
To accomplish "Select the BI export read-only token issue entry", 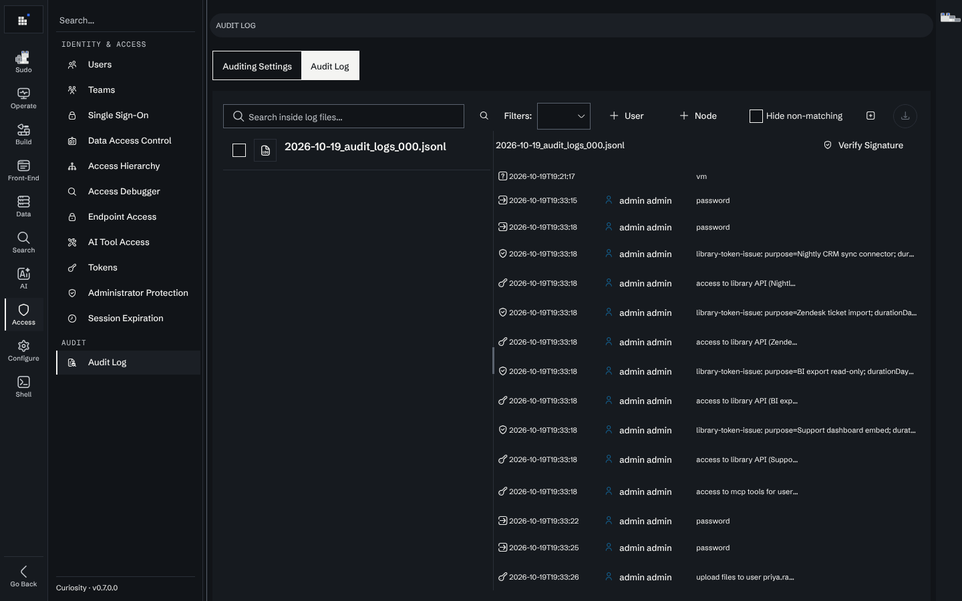I will tap(707, 371).
